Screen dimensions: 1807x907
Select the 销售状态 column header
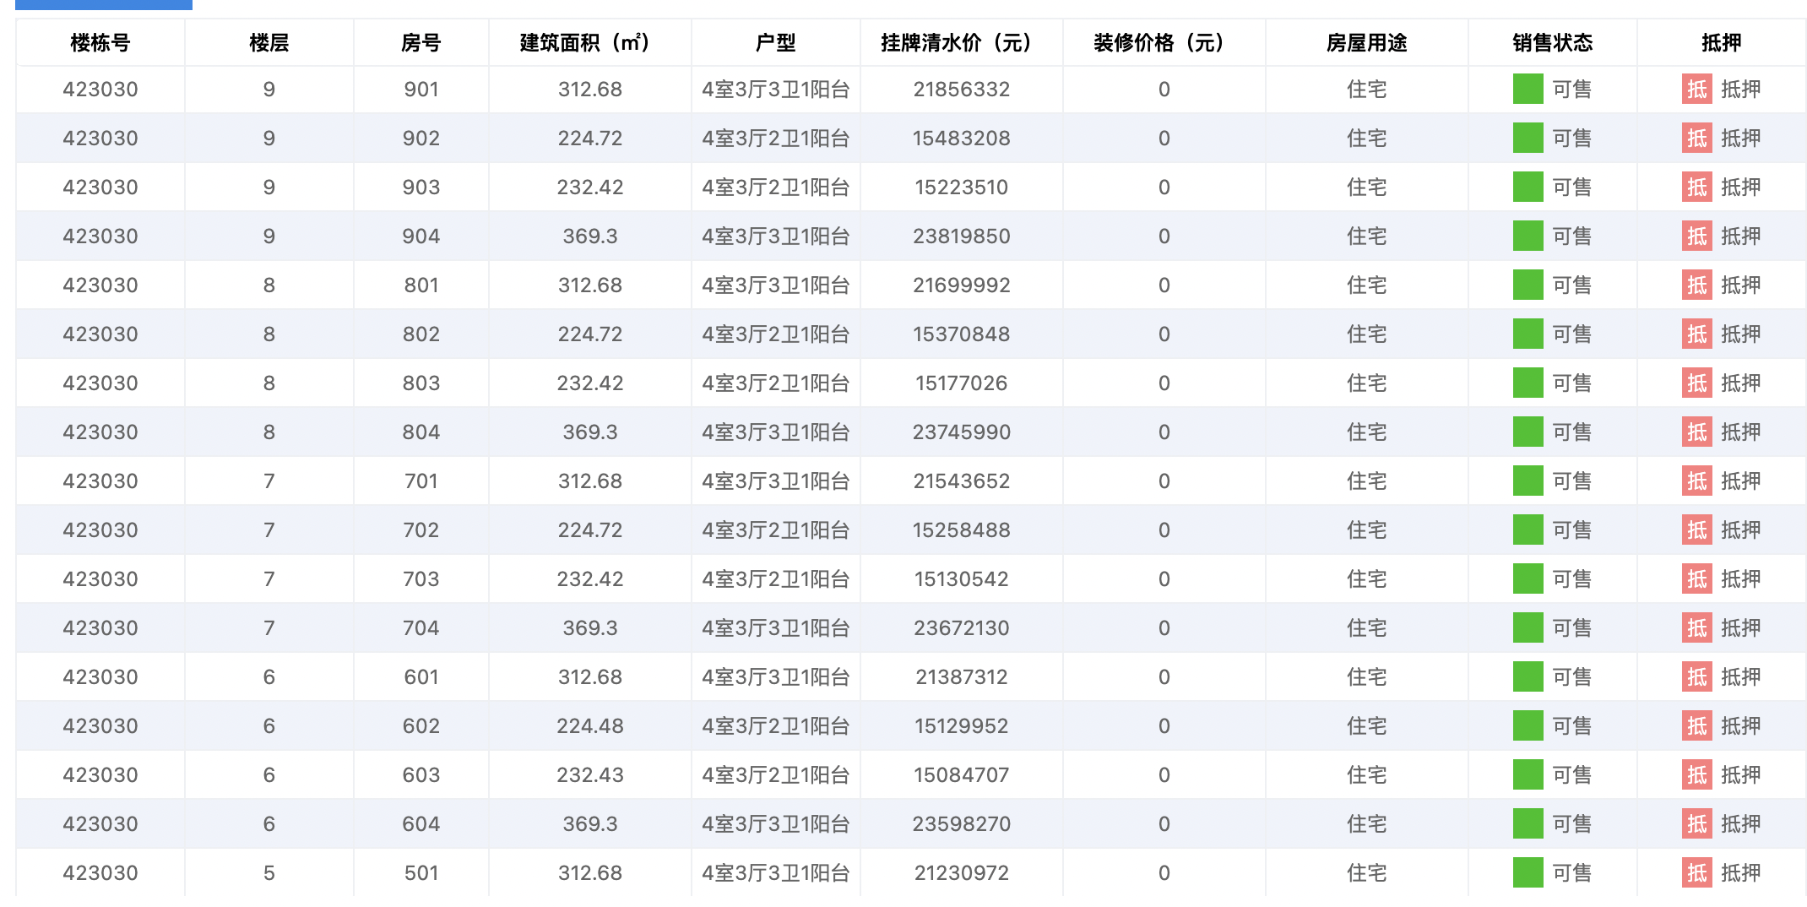click(x=1553, y=43)
